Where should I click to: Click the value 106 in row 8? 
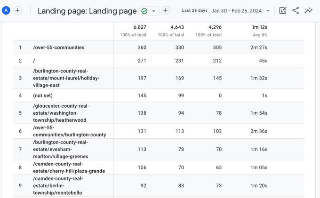[x=142, y=167]
